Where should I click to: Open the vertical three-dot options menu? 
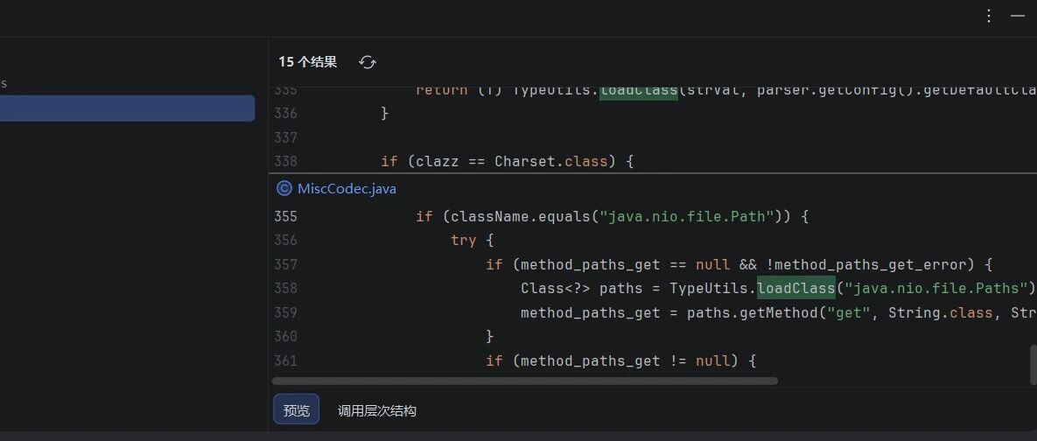point(989,16)
